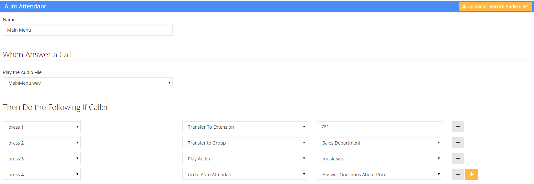Expand the press 4 key dropdown
The width and height of the screenshot is (534, 184).
[42, 174]
